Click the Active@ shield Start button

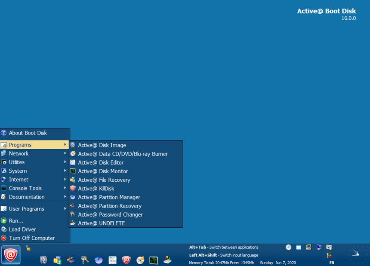coord(11,255)
